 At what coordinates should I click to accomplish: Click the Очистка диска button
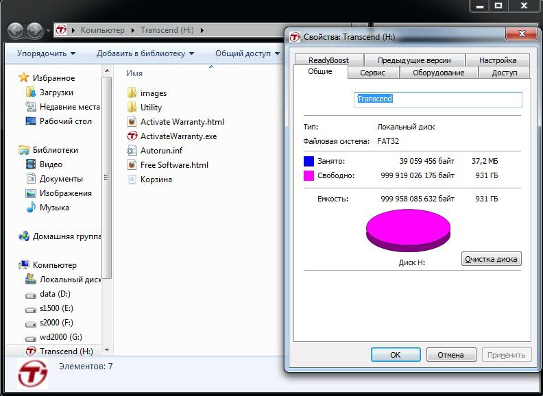click(491, 259)
